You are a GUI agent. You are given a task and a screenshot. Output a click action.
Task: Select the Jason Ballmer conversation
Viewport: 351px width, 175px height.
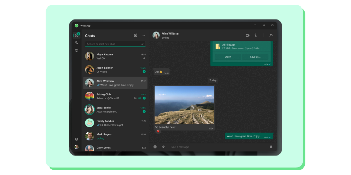point(116,70)
